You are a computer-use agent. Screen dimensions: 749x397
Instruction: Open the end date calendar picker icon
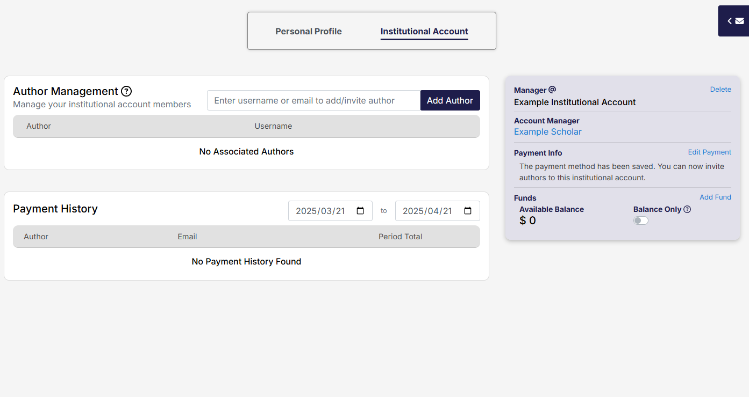(x=468, y=211)
